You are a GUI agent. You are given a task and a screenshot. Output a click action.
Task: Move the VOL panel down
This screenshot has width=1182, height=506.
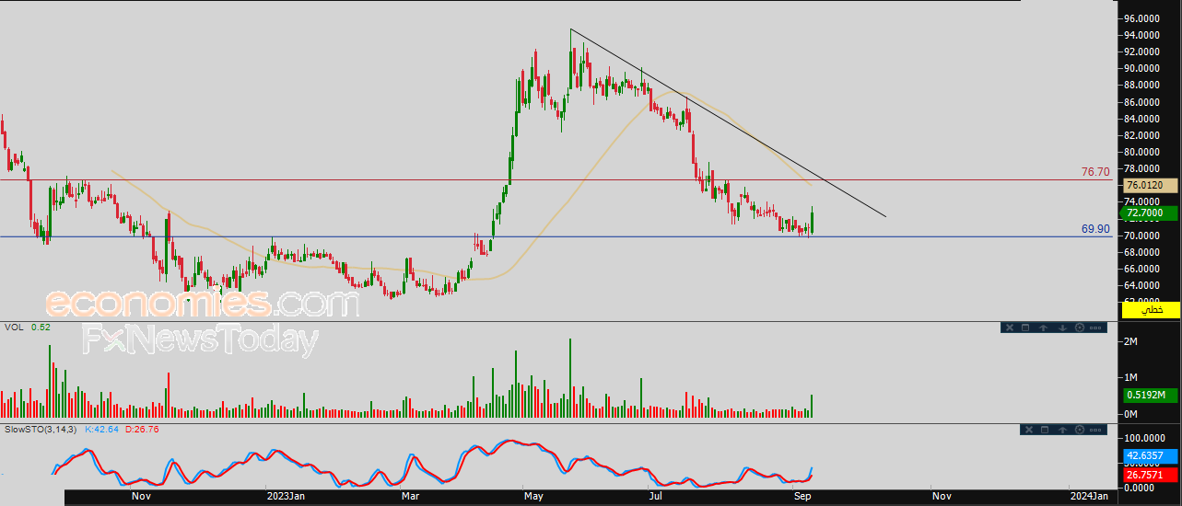[1062, 328]
